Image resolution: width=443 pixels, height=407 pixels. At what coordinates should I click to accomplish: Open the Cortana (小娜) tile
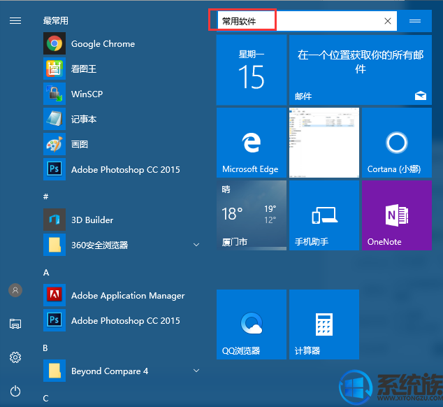click(397, 143)
